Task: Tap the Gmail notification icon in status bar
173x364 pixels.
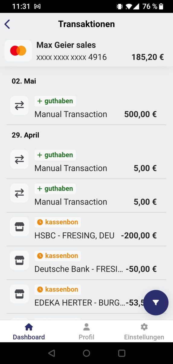Action: 37,6
